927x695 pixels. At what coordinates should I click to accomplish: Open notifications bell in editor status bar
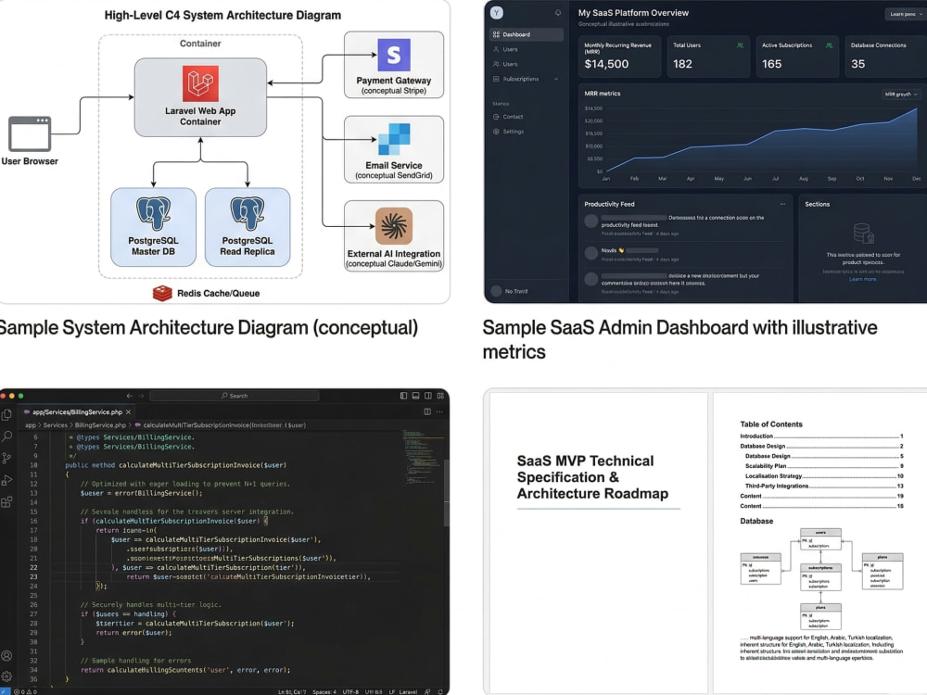[439, 691]
